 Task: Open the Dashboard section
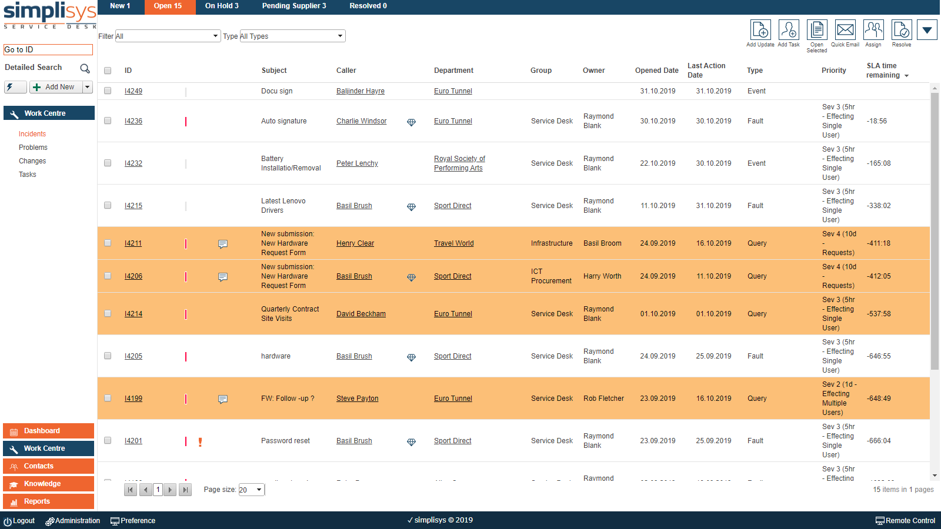[x=48, y=431]
